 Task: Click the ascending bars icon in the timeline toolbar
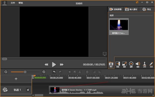94,72
